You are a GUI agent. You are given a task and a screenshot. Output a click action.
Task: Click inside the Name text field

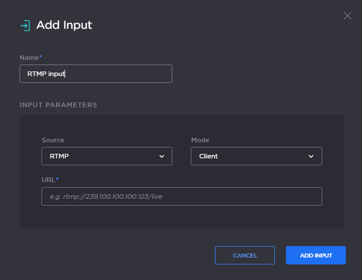[x=115, y=74]
